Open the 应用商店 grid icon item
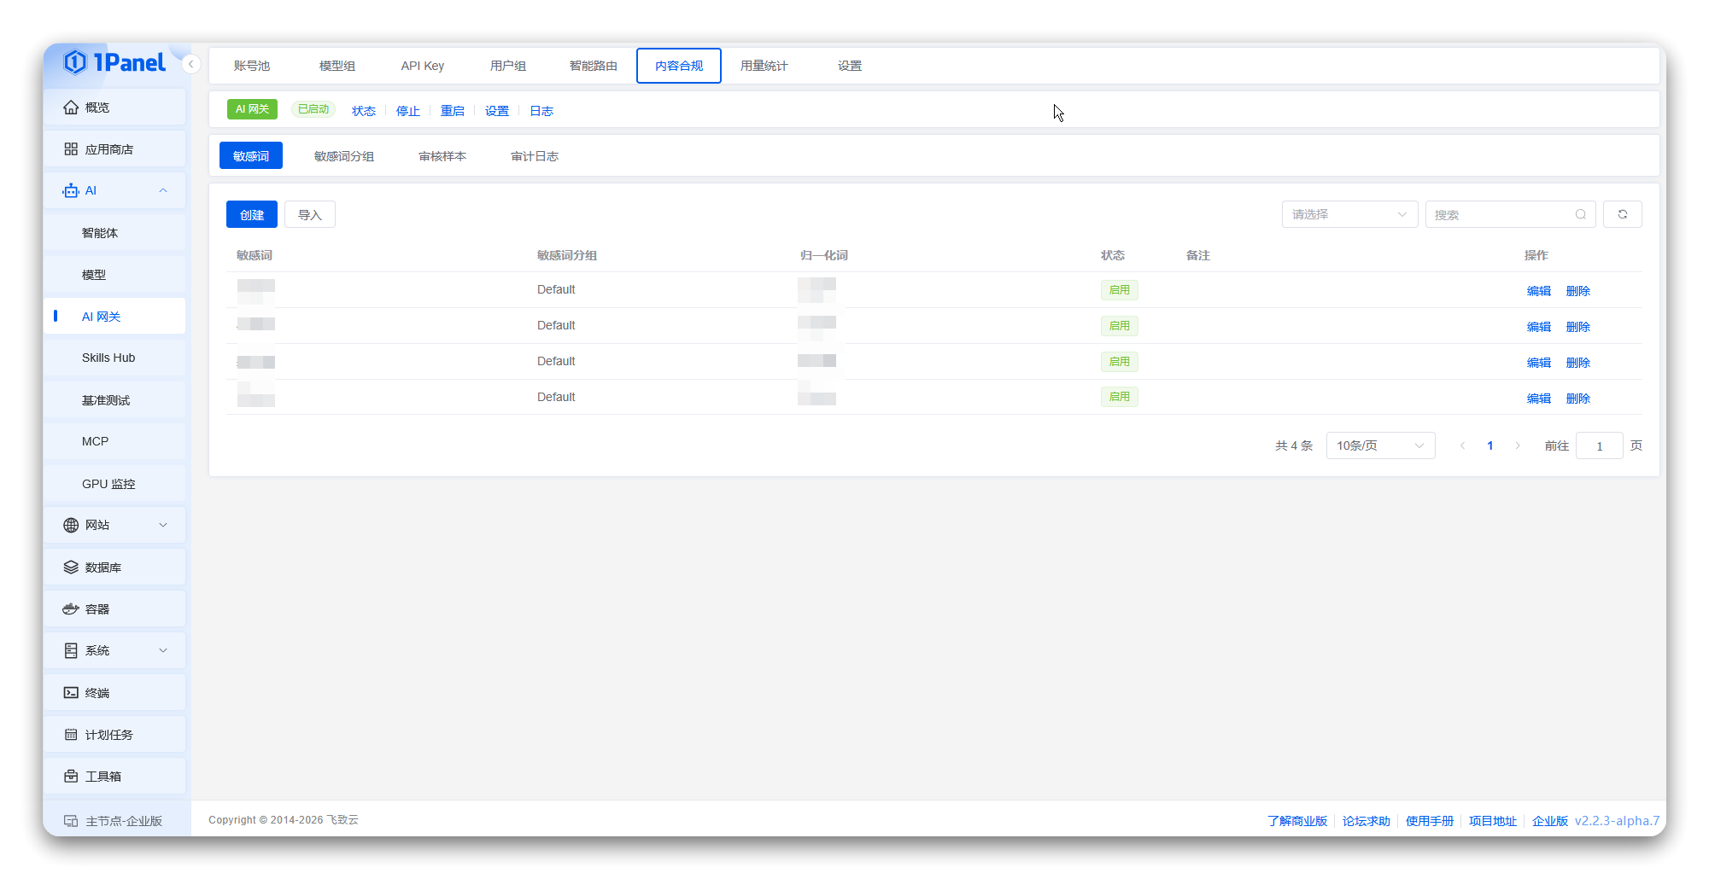1709x879 pixels. pos(114,149)
